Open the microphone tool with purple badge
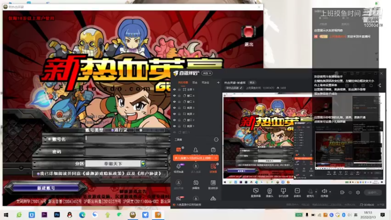 pyautogui.click(x=178, y=166)
